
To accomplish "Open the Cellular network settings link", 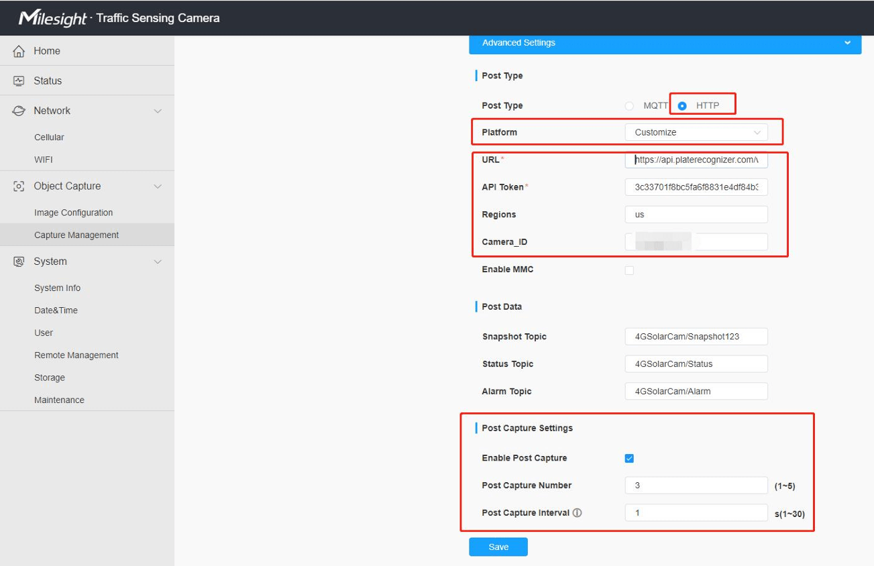I will 49,137.
